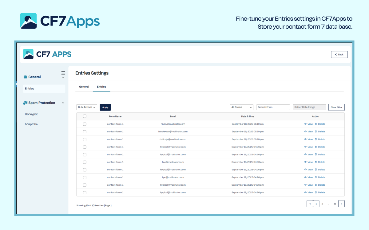This screenshot has height=230, width=369.
Task: Click the General briefcase icon
Action: [25, 77]
